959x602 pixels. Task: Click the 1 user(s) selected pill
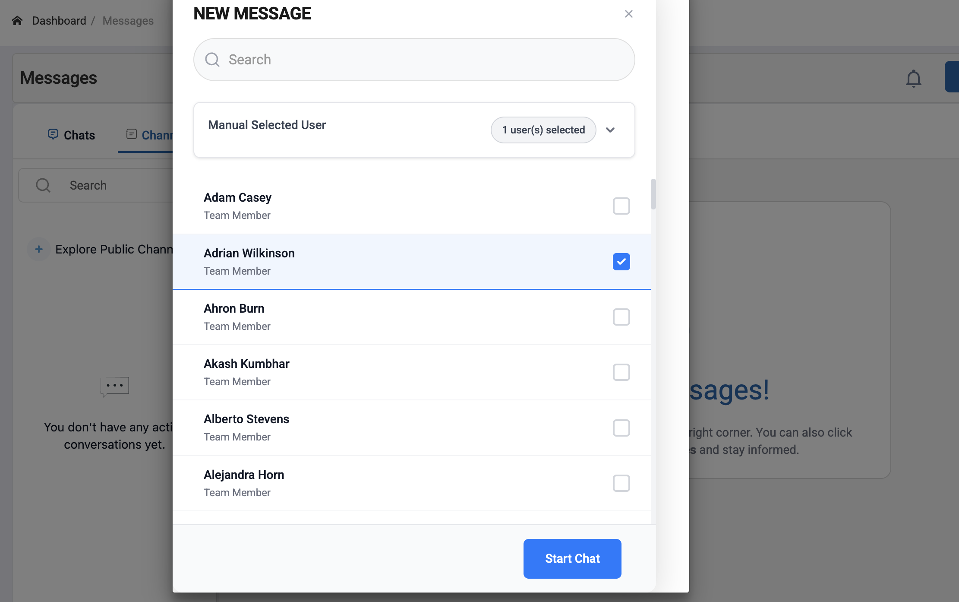tap(543, 130)
